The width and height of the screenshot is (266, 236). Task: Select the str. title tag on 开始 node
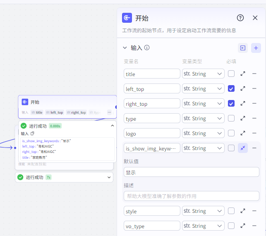click(x=37, y=112)
